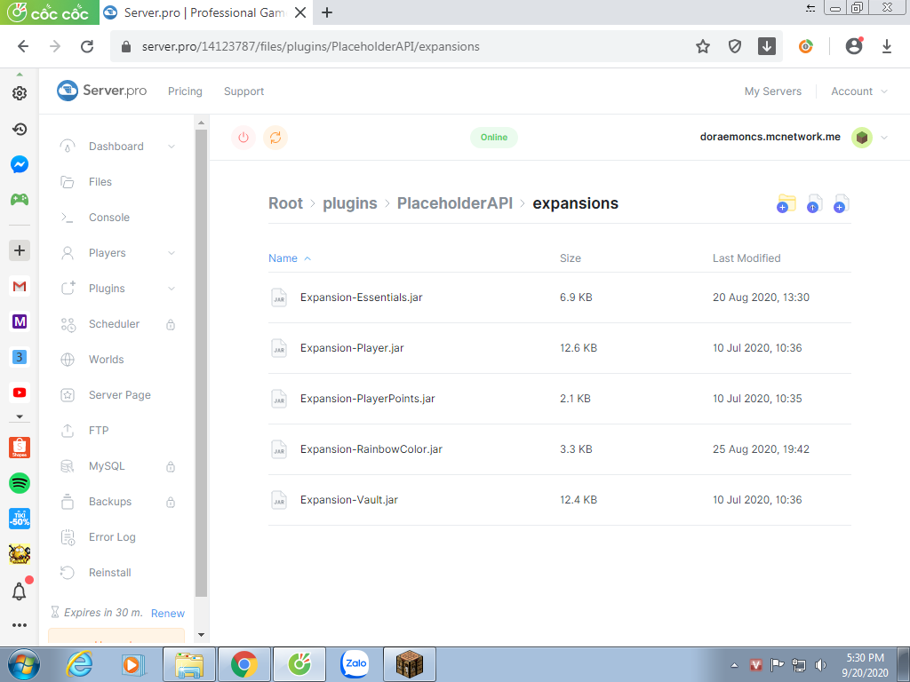910x682 pixels.
Task: Open the Account dropdown
Action: [x=859, y=91]
